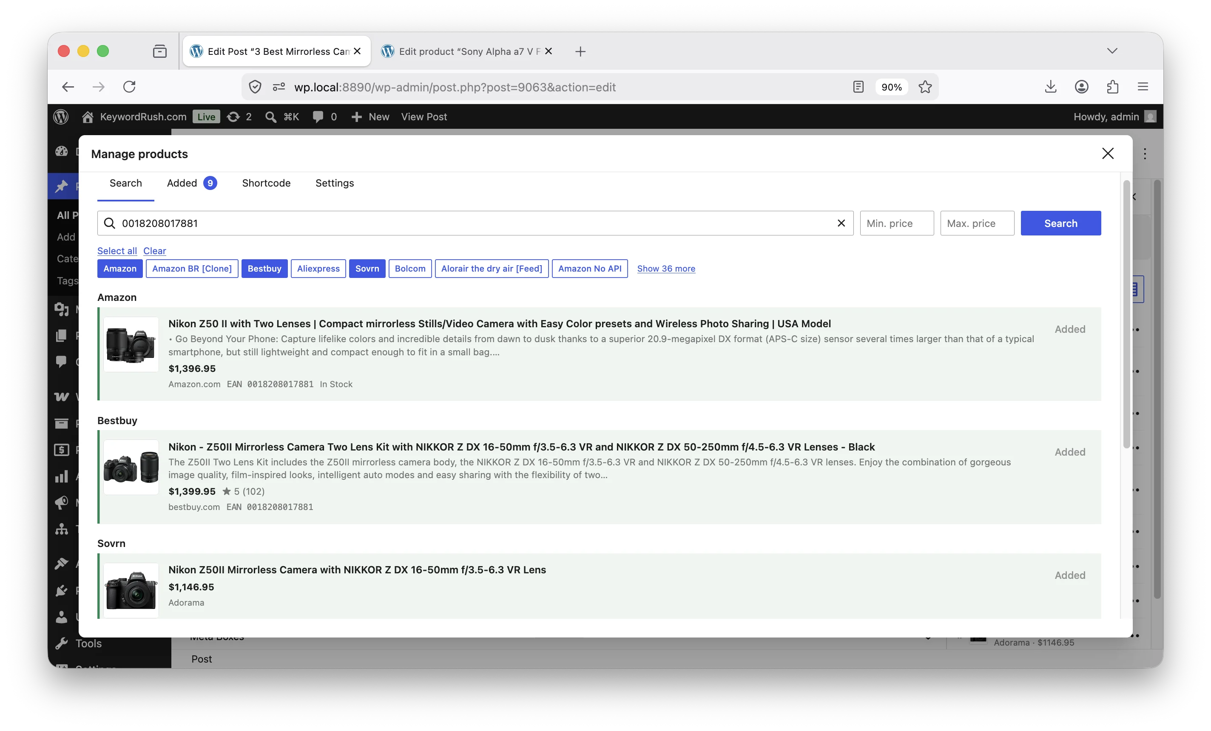1211x731 pixels.
Task: Toggle reader view icon
Action: click(858, 87)
